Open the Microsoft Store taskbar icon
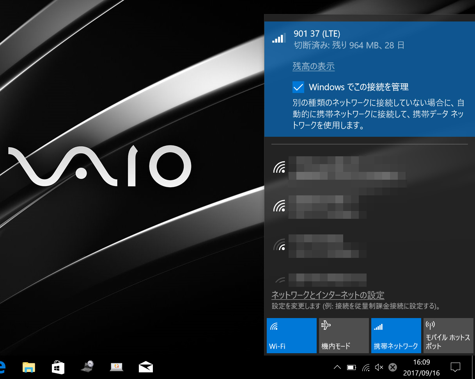 58,367
